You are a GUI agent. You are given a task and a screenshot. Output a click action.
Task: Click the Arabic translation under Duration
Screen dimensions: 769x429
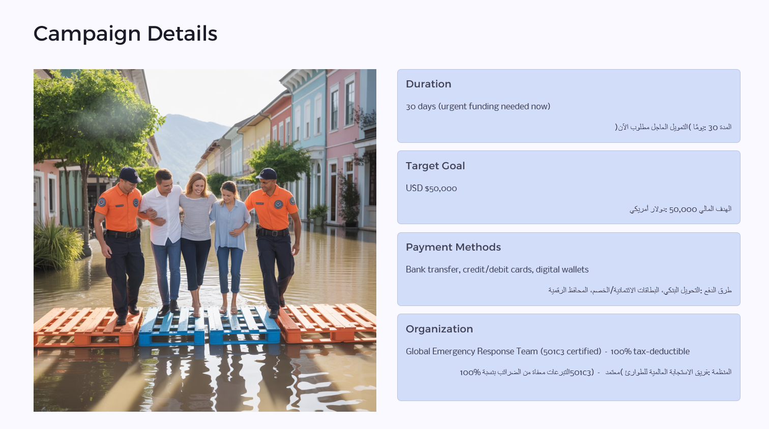pos(673,127)
